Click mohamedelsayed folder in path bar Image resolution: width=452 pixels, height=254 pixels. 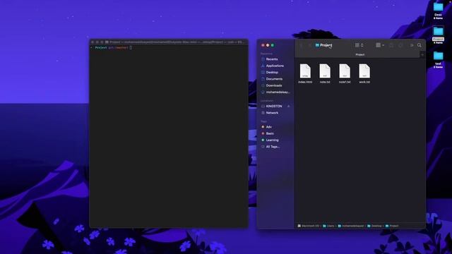[351, 226]
